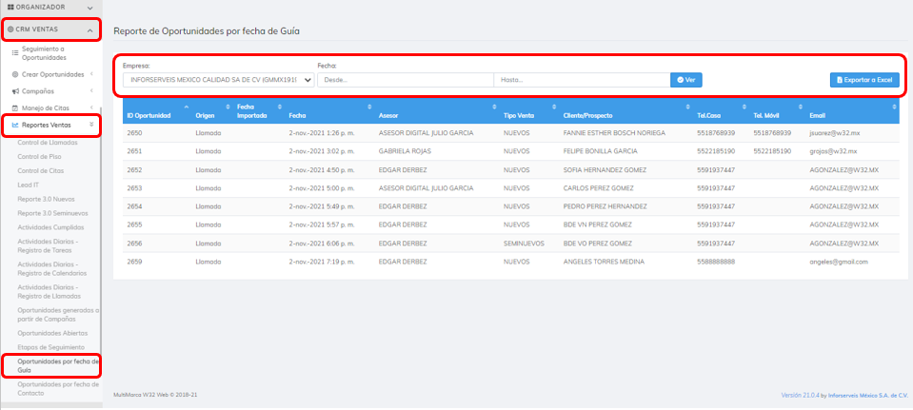Click the Campañas megaphone icon
This screenshot has width=913, height=410.
click(x=15, y=91)
